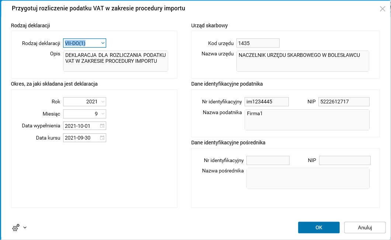391x240 pixels.
Task: Click the Nazwa pośrednika text area
Action: [308, 178]
